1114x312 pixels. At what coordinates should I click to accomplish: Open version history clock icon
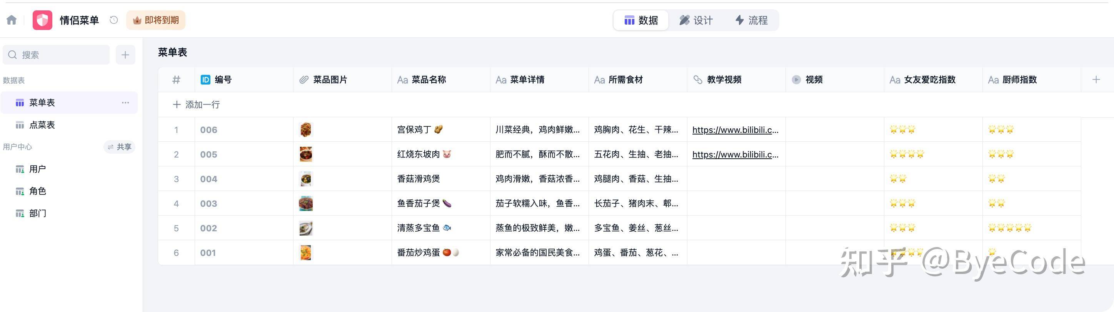tap(114, 20)
